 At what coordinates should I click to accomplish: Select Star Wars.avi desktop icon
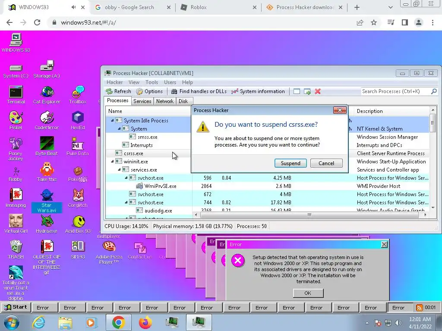47,201
